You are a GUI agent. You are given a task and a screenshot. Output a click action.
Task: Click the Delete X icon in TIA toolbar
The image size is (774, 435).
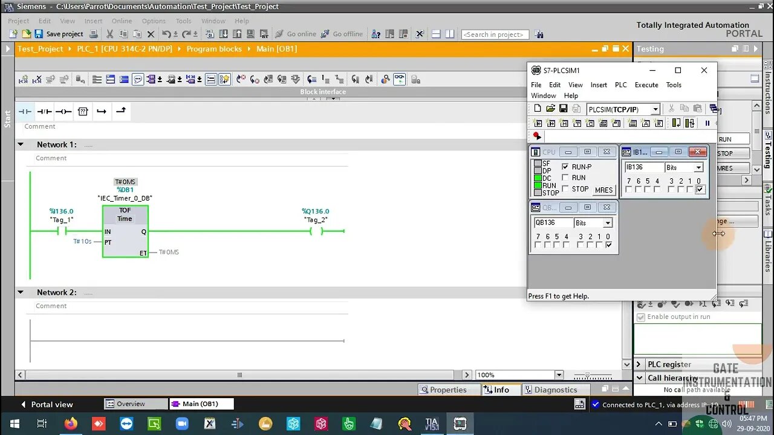tap(151, 34)
